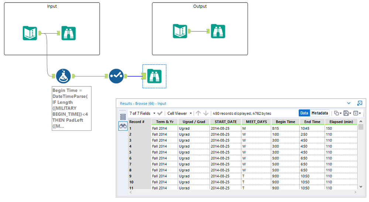The width and height of the screenshot is (369, 202).
Task: Click the apply fields checkmark icon
Action: point(160,113)
